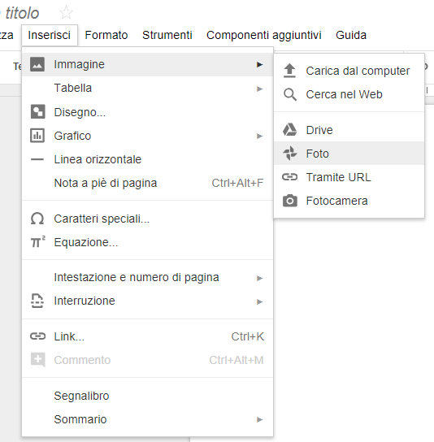Click the upload arrow icon for Carica dal computer

(289, 71)
